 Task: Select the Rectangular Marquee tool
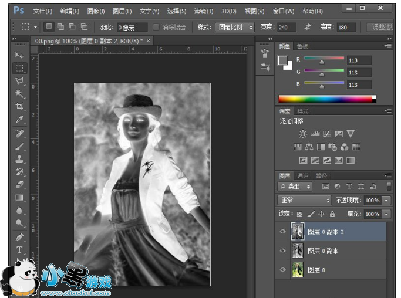pos(19,68)
